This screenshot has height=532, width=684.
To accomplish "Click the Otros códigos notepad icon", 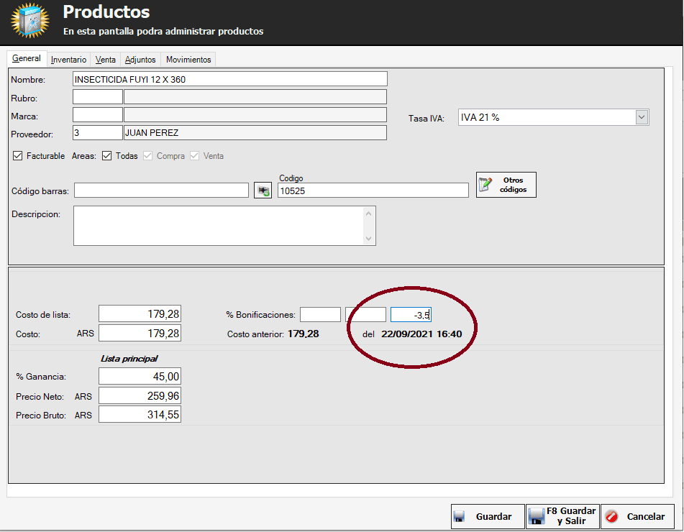I will (x=487, y=185).
